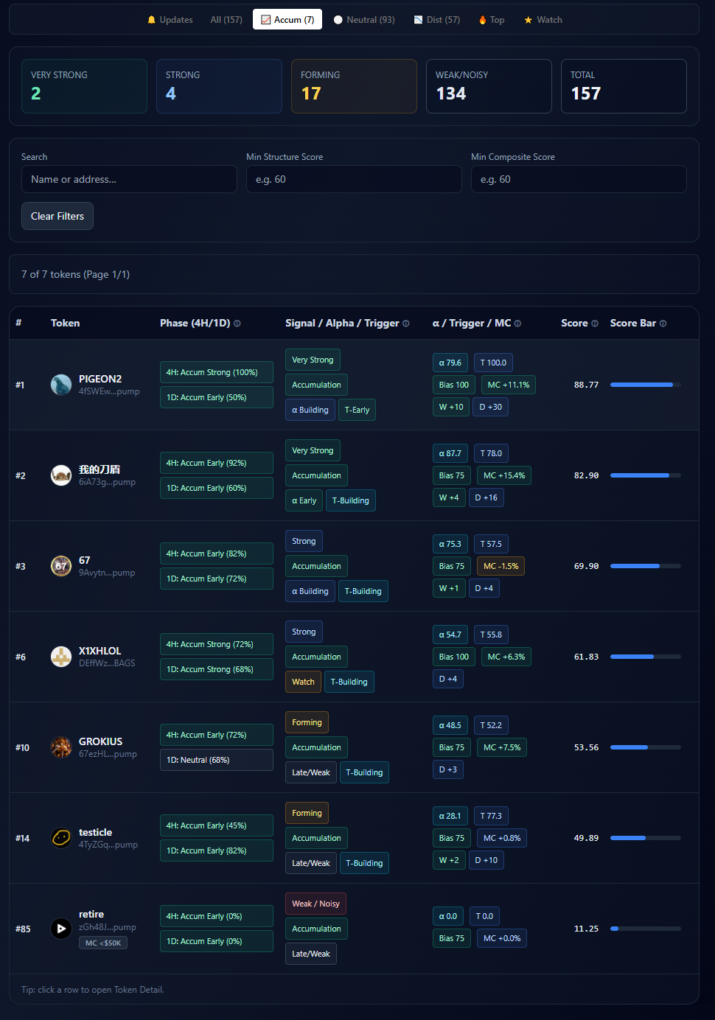Click the 9Avytn...pump address

(x=107, y=573)
